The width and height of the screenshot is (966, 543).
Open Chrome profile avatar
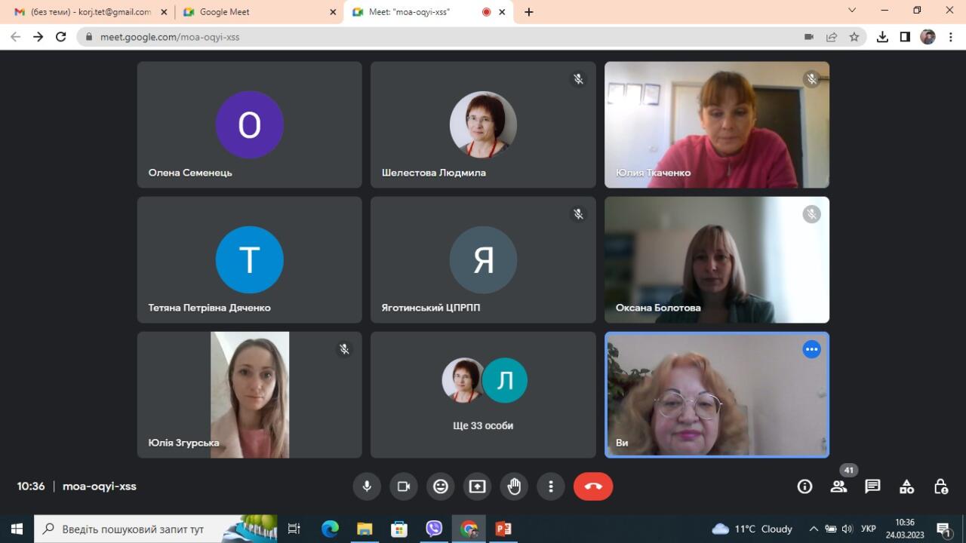pos(928,36)
